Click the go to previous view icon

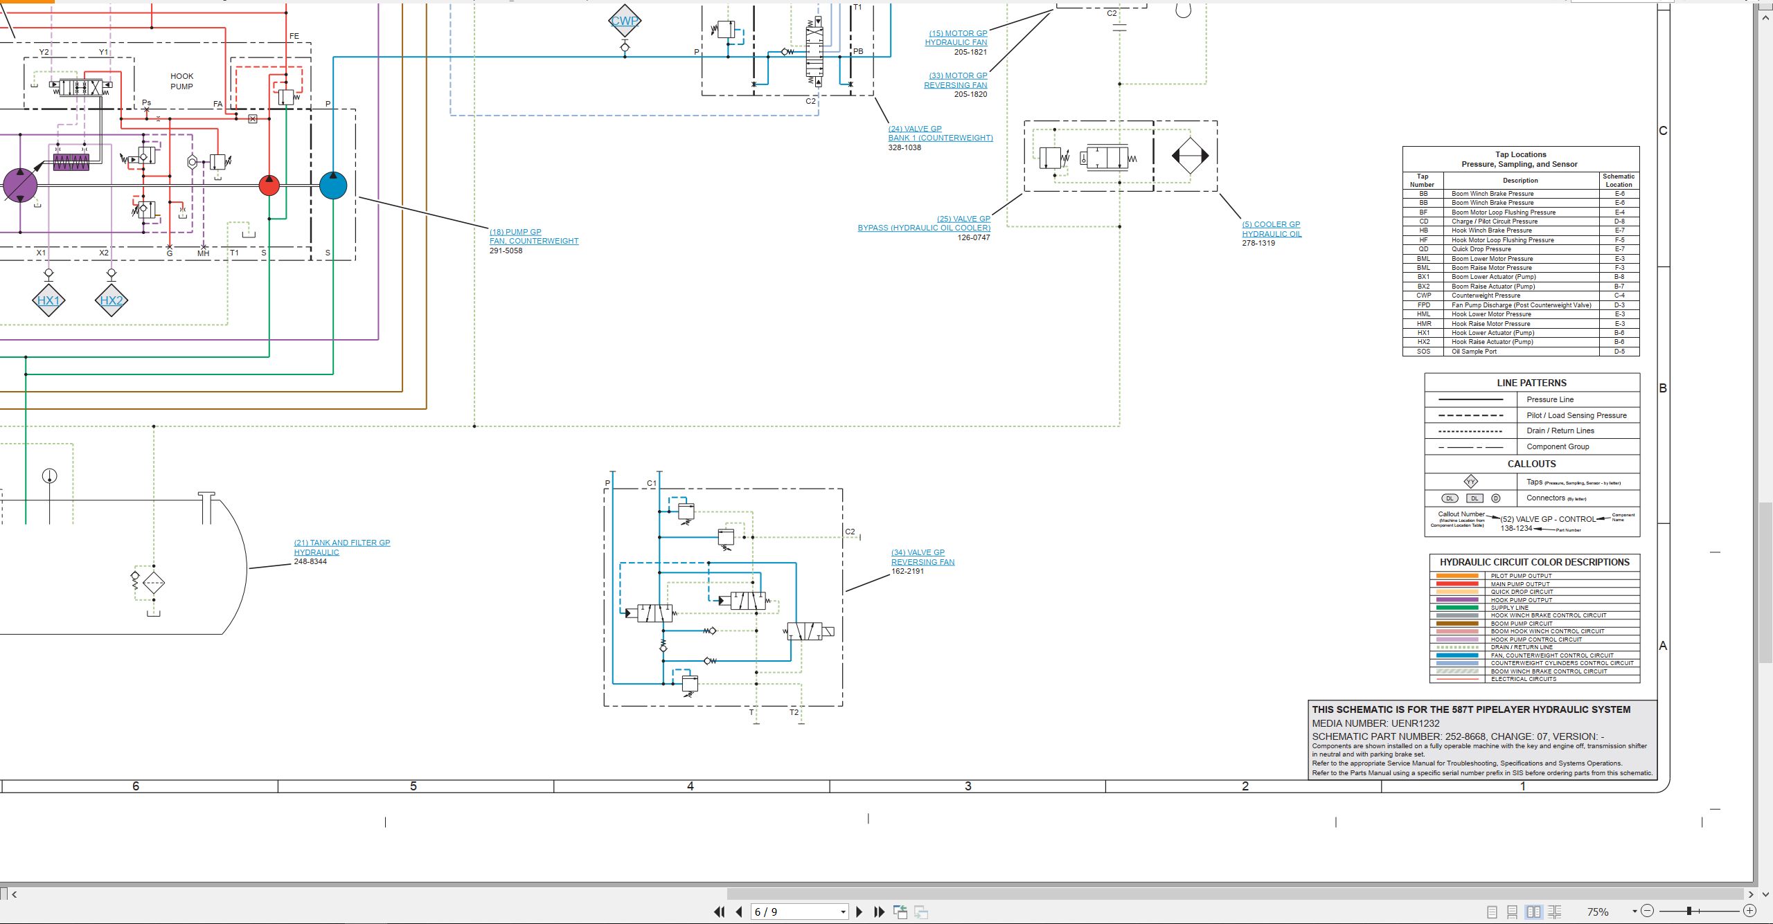coord(900,912)
